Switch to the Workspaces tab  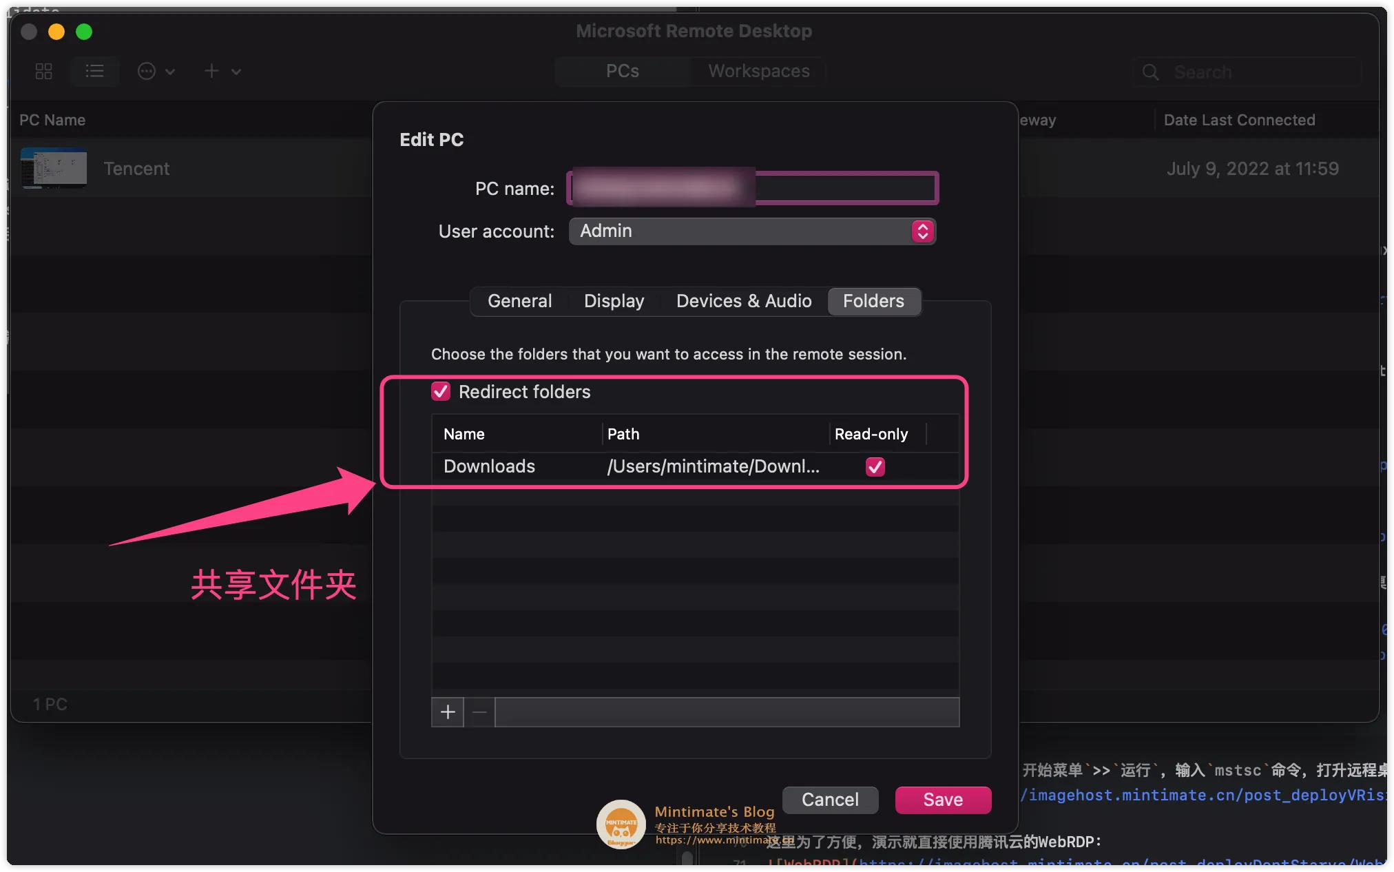[x=758, y=71]
